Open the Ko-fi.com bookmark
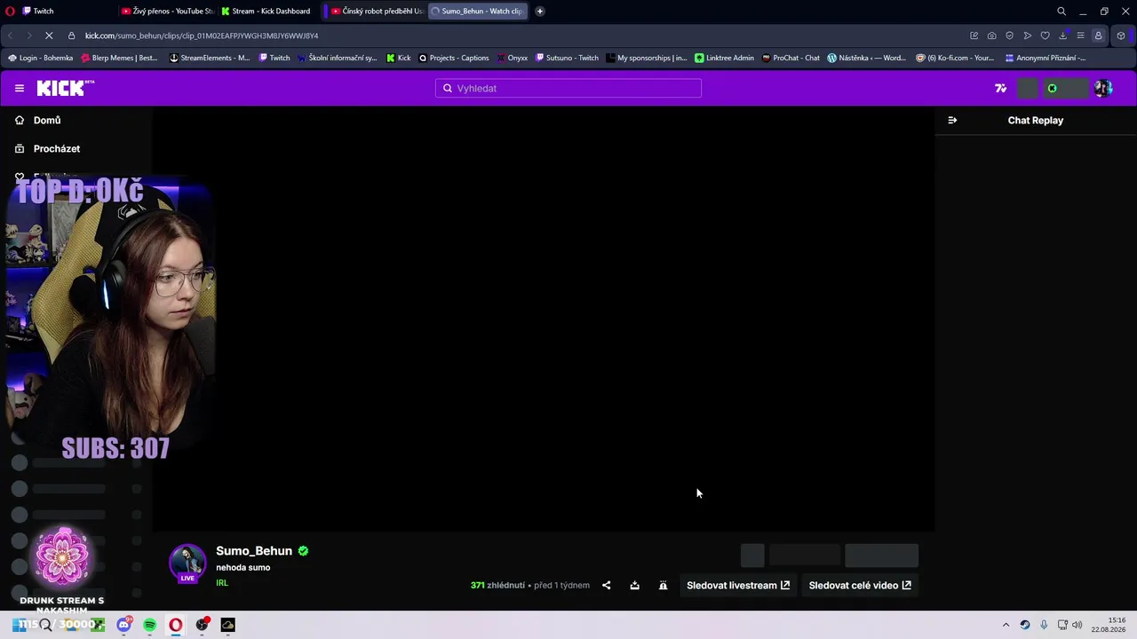The height and width of the screenshot is (639, 1137). coord(955,58)
